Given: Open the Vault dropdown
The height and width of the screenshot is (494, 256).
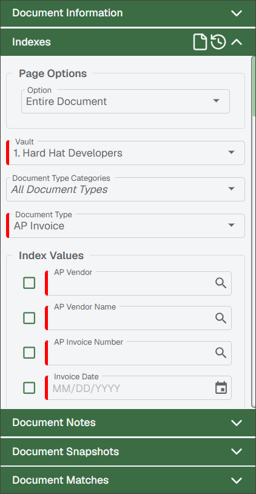Looking at the screenshot, I should tap(126, 153).
